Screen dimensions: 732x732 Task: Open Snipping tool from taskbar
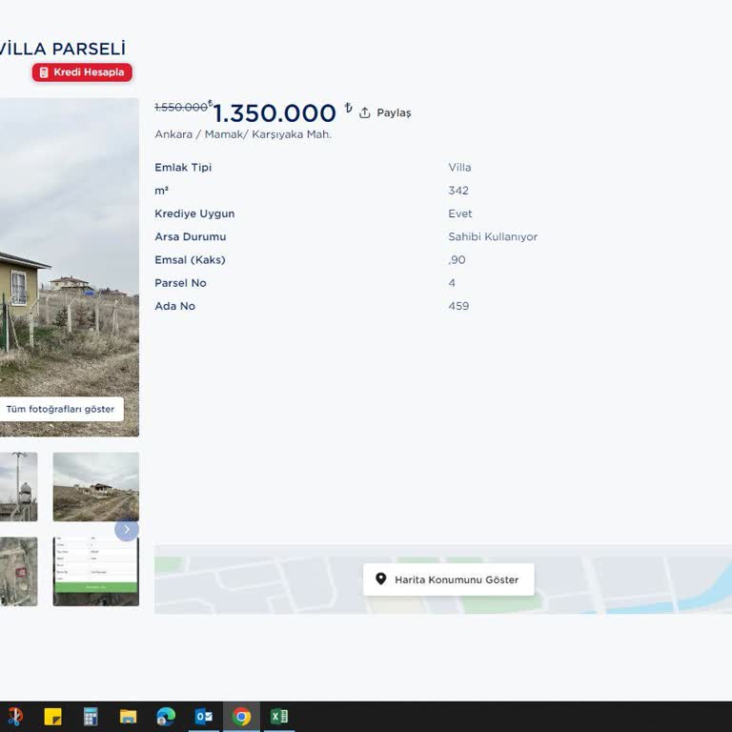coord(15,717)
